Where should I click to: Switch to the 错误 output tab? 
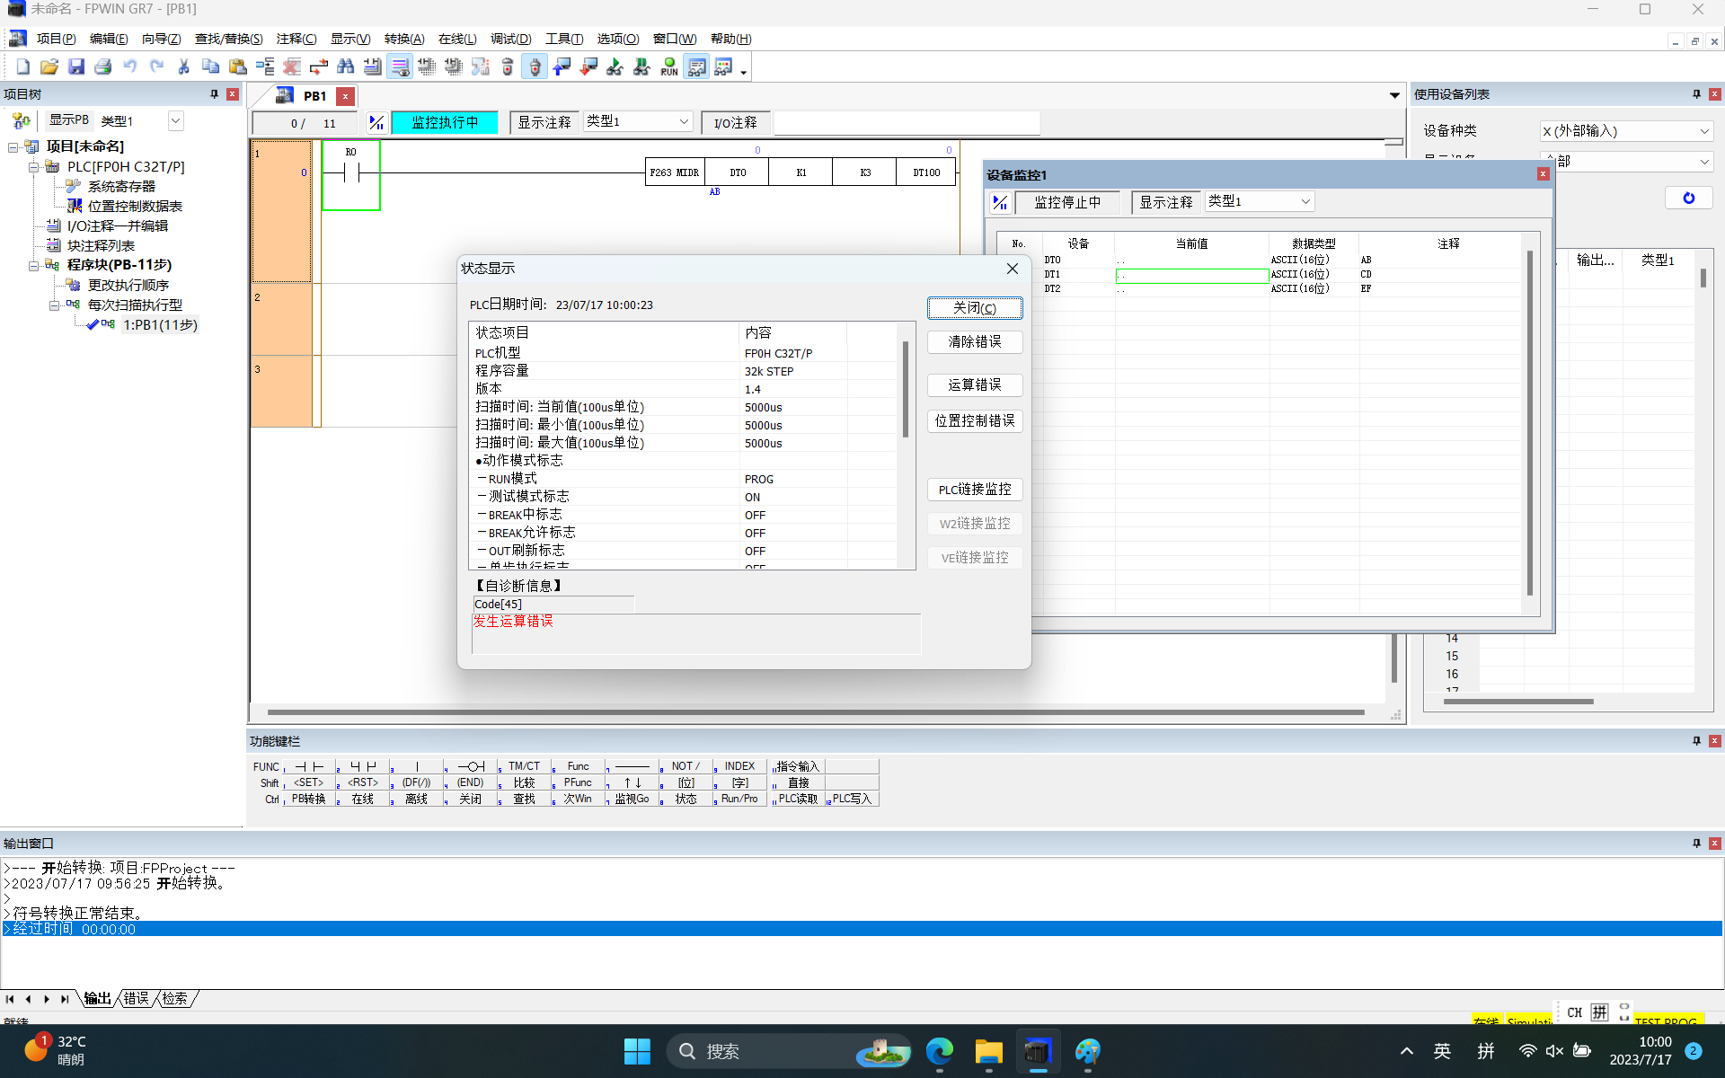[136, 999]
